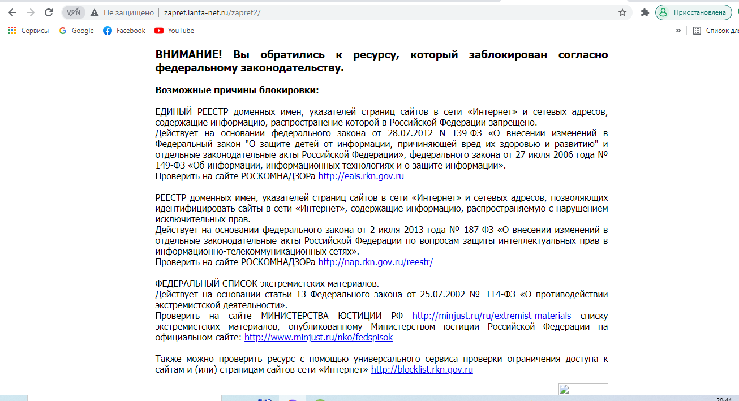The width and height of the screenshot is (739, 401).
Task: Follow the http://blocklist.rkn.gov.ru link
Action: click(422, 369)
